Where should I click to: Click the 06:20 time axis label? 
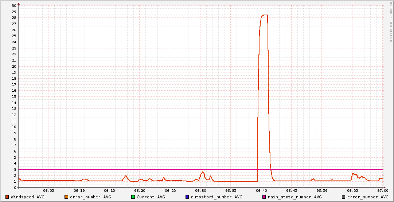click(x=140, y=190)
